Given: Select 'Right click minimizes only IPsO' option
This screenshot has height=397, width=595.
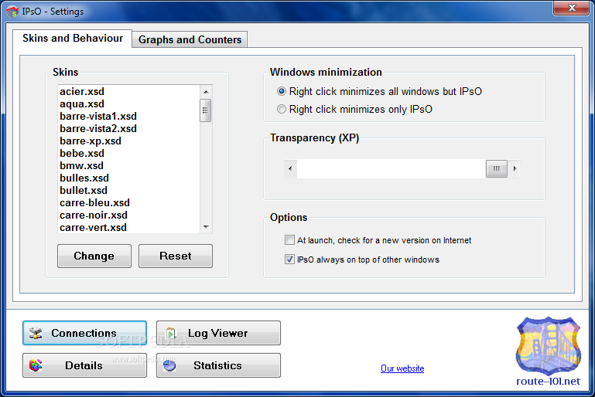Looking at the screenshot, I should (x=355, y=109).
